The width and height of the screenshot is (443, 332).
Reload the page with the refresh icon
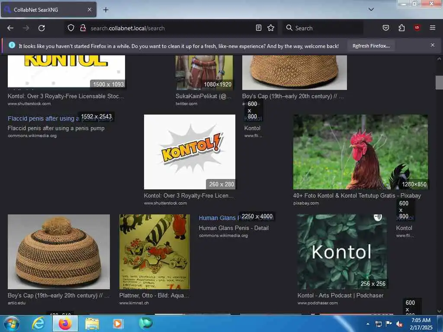pos(42,28)
